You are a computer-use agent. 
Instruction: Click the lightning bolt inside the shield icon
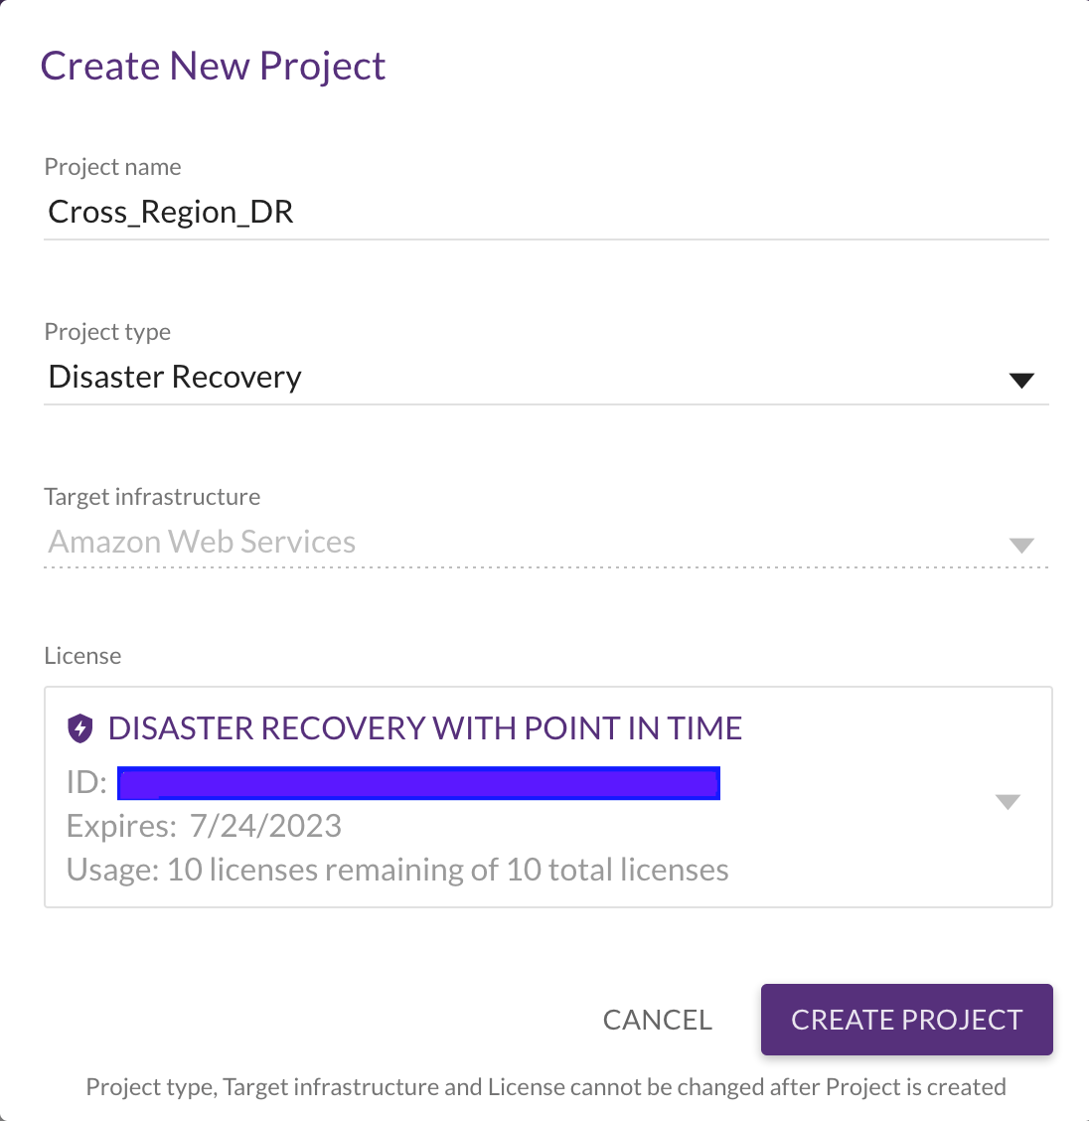(x=80, y=727)
